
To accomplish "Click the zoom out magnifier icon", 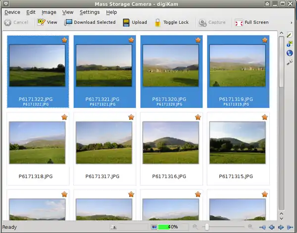I will (x=195, y=227).
